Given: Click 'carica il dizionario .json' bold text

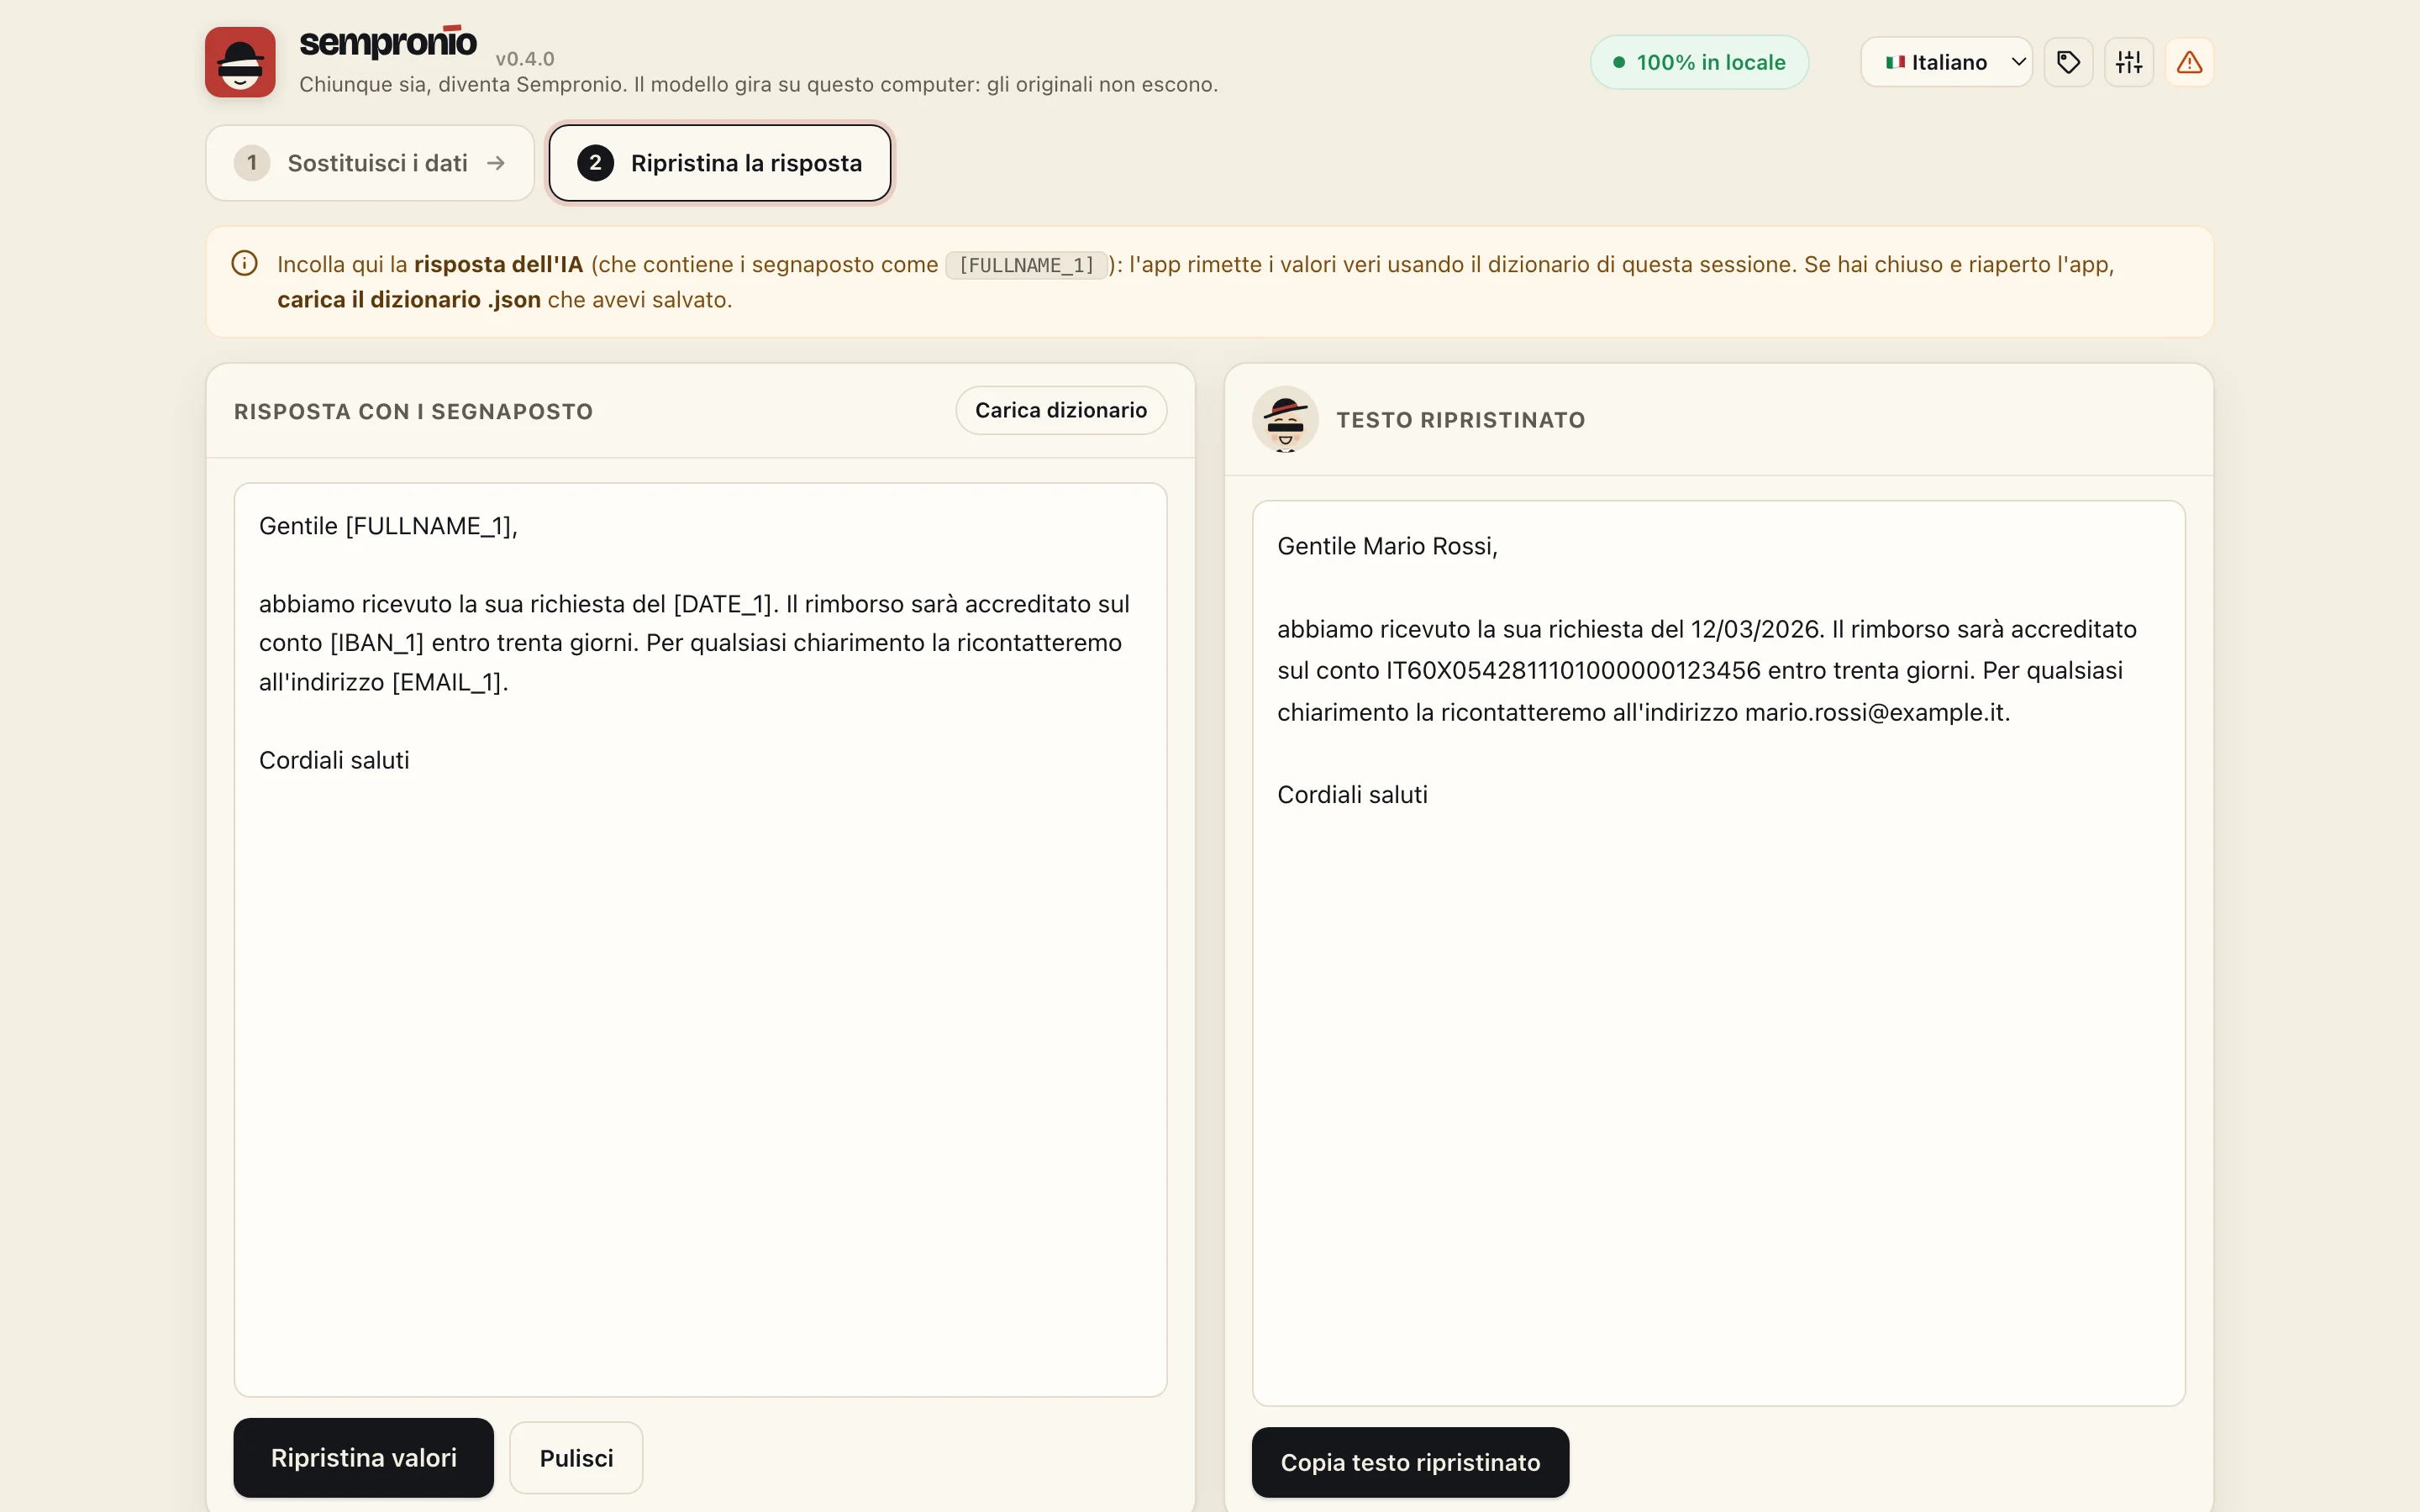Looking at the screenshot, I should point(409,300).
